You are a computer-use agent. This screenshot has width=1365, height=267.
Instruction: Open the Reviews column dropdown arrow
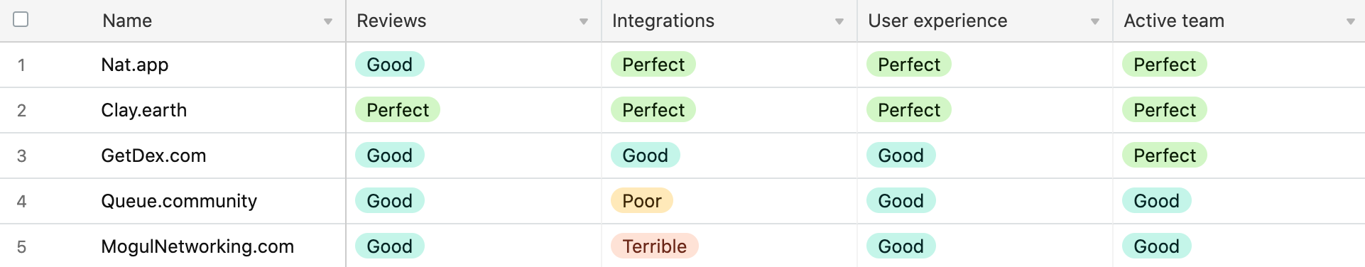tap(584, 21)
